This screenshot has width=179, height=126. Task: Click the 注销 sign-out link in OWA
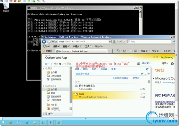pyautogui.click(x=156, y=57)
